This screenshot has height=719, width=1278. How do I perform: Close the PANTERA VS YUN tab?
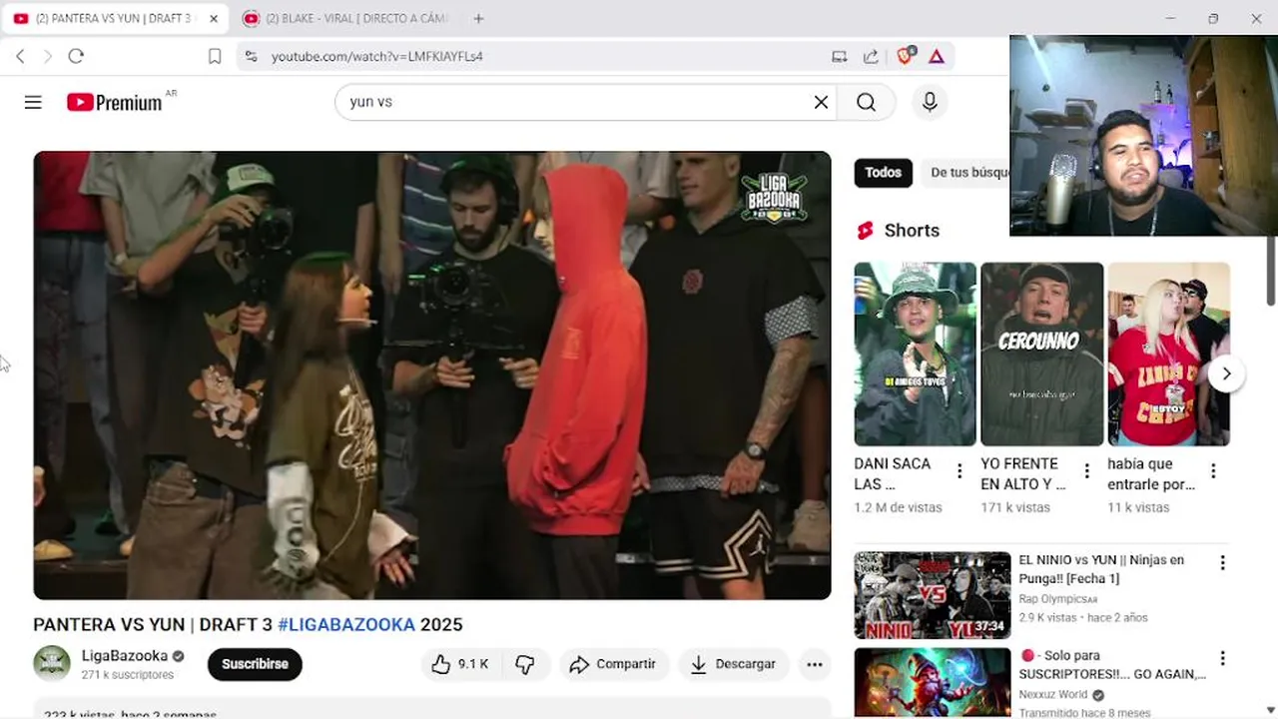click(213, 18)
